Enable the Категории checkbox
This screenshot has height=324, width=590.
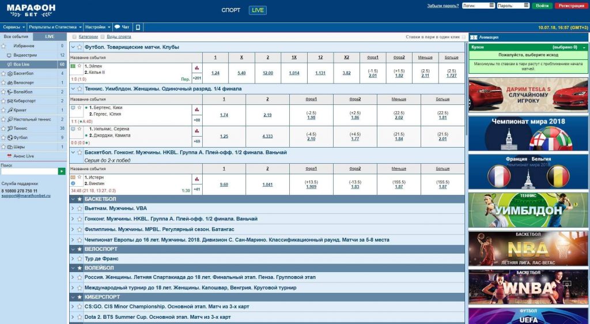tap(74, 37)
